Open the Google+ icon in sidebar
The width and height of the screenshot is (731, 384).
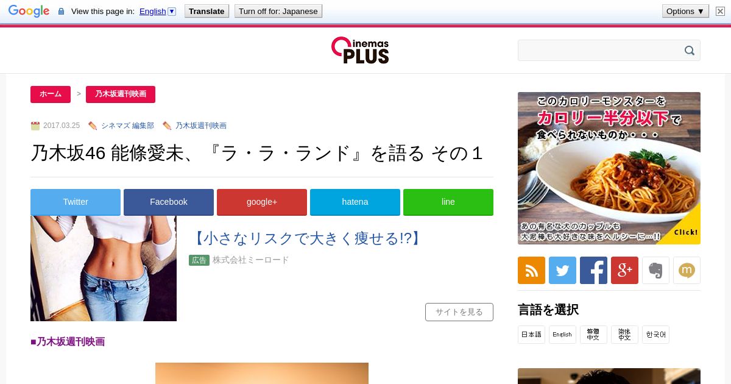[x=624, y=270]
